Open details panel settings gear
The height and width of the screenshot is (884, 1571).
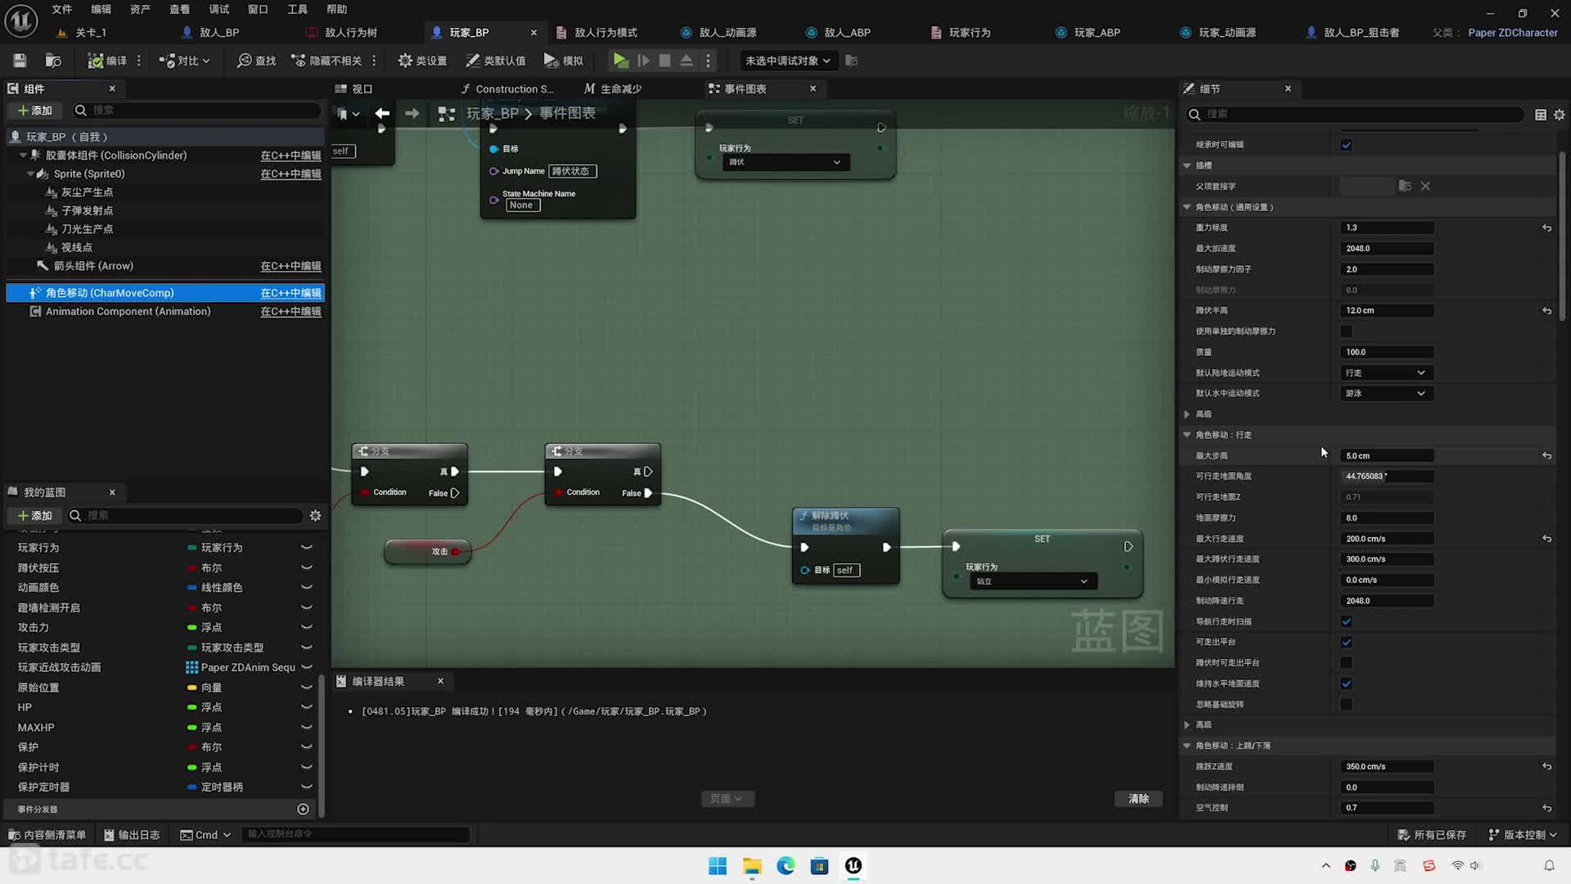tap(1559, 115)
